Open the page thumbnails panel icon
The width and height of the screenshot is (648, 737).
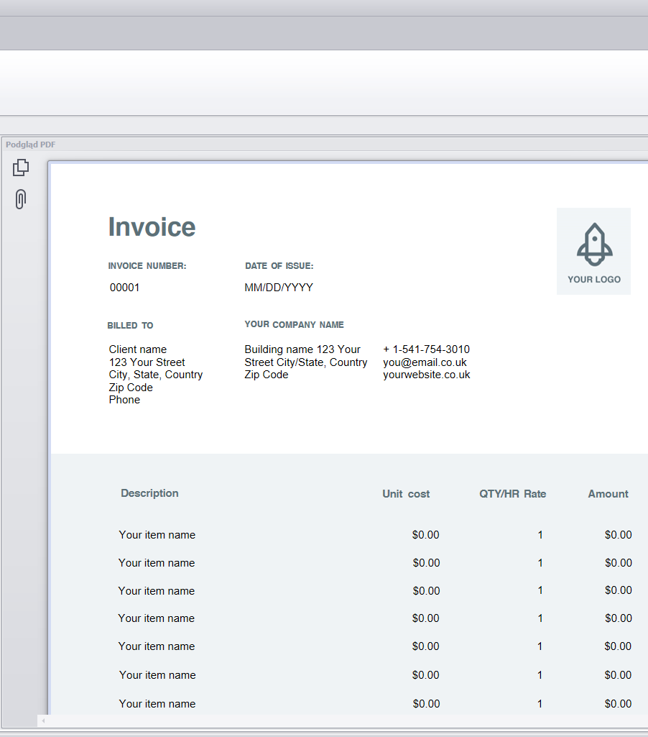[21, 168]
